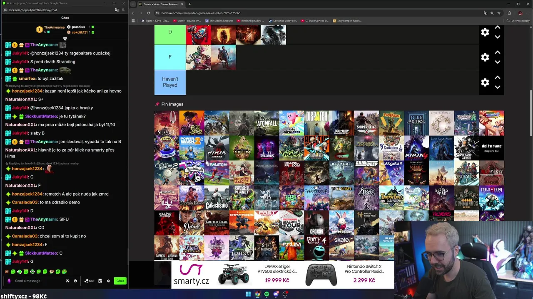Select the yellow D tier label
Image resolution: width=533 pixels, height=299 pixels.
pyautogui.click(x=170, y=34)
